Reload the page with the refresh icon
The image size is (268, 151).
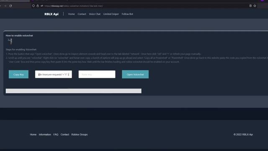[x=10, y=6]
